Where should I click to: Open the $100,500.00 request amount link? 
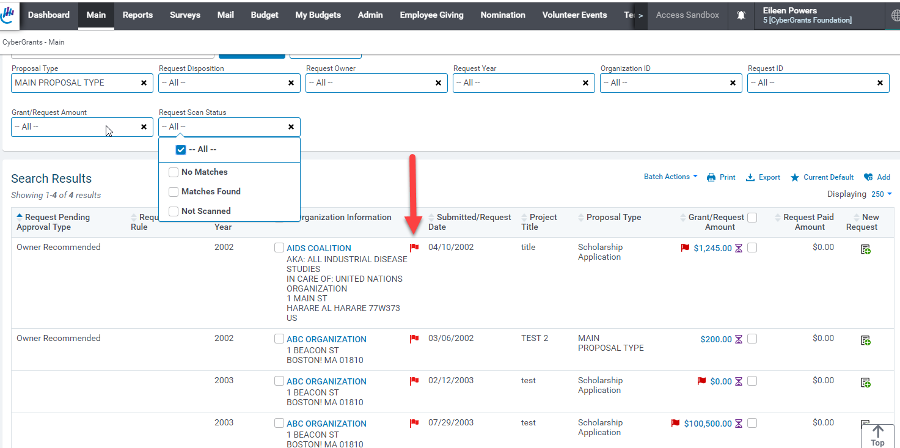pyautogui.click(x=708, y=424)
